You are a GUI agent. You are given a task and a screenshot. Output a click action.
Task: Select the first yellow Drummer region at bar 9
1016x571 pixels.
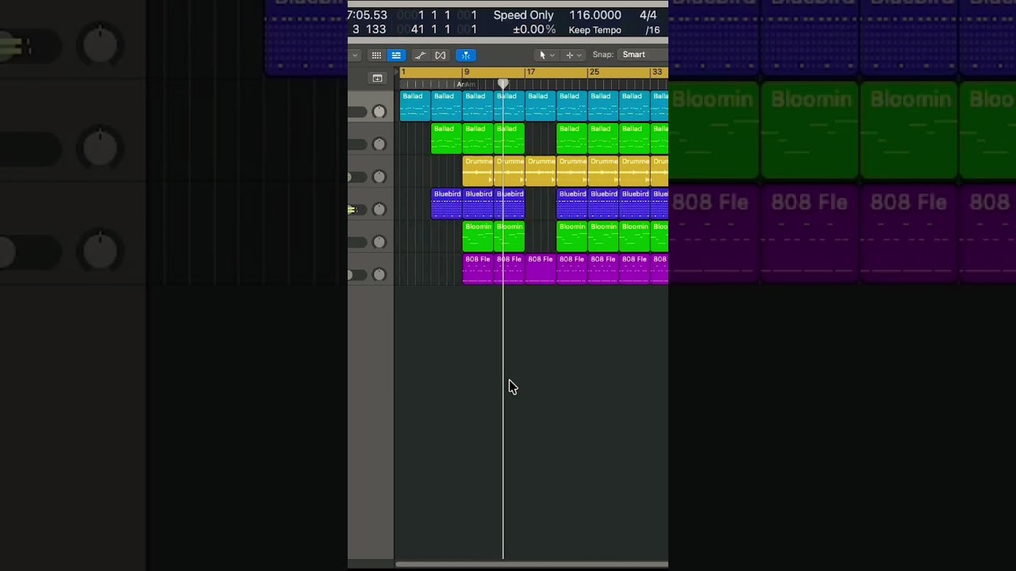click(x=478, y=171)
